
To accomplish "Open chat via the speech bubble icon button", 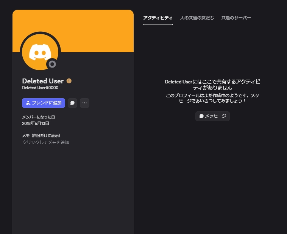I will (x=72, y=103).
